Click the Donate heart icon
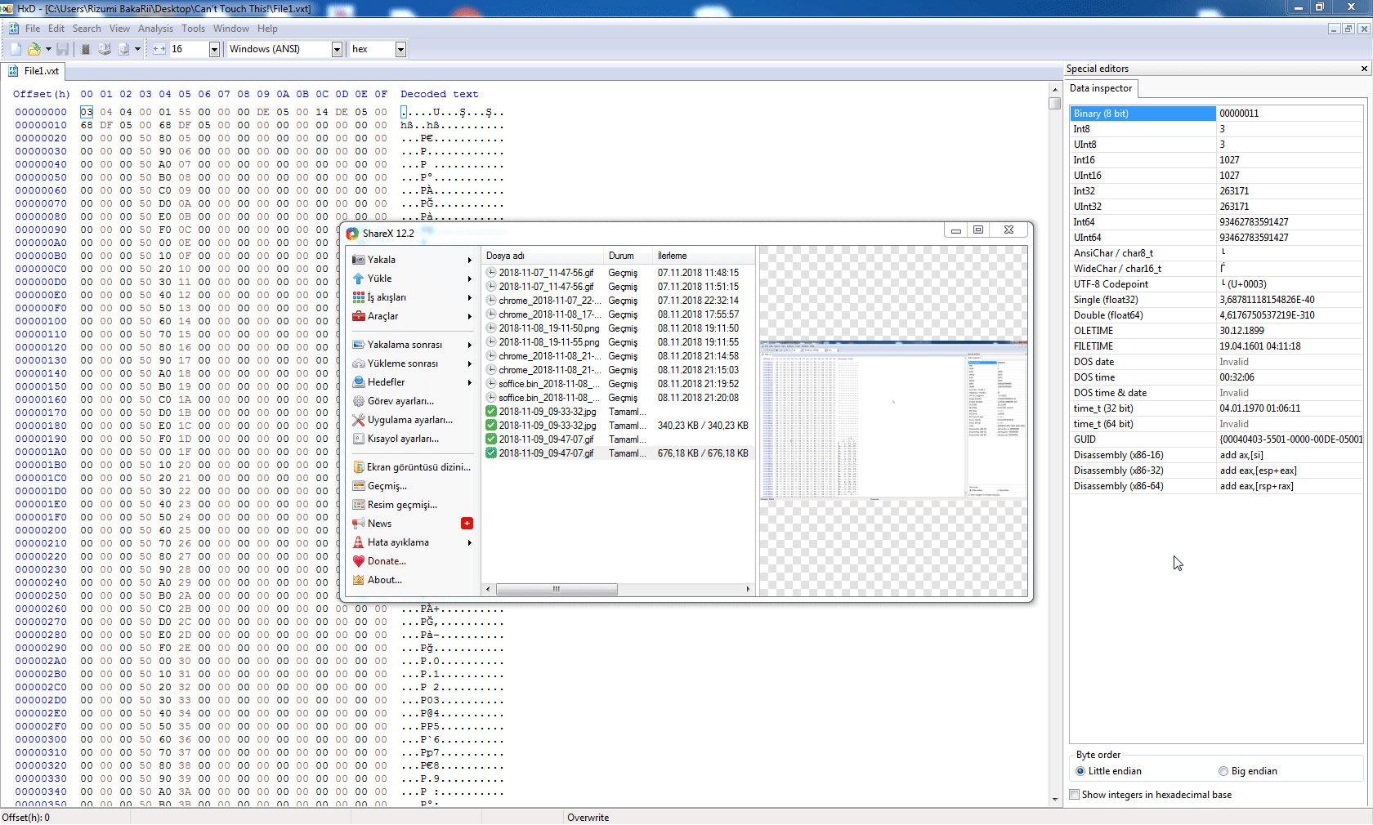 click(358, 561)
